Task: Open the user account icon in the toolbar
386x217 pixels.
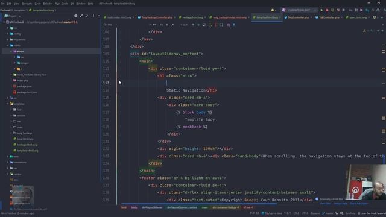Action: [273, 10]
